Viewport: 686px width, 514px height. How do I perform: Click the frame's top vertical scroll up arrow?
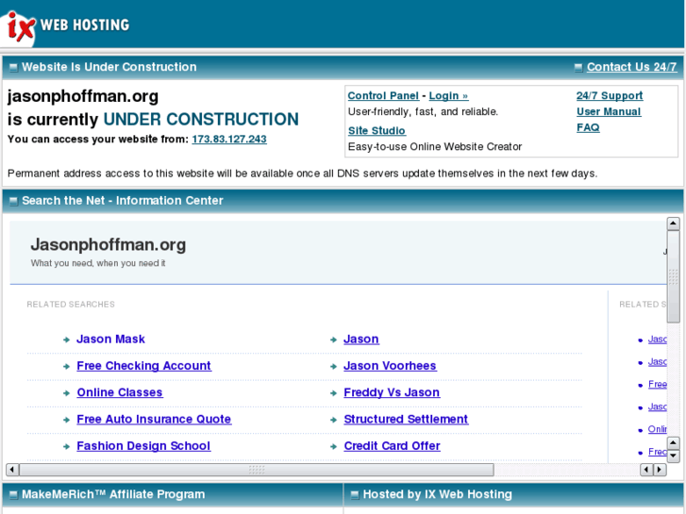tap(674, 224)
